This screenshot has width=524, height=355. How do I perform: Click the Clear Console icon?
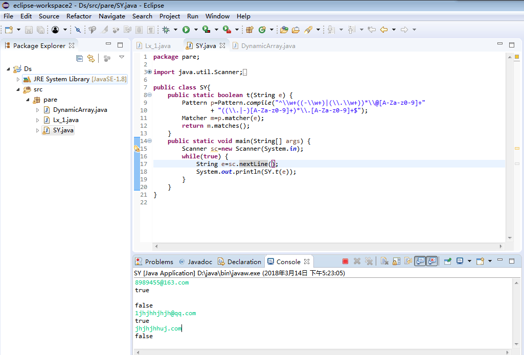(384, 261)
